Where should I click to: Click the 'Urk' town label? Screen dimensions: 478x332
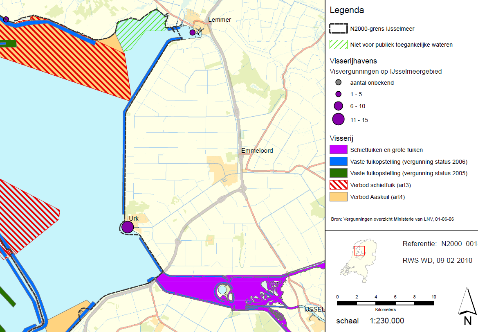134,219
